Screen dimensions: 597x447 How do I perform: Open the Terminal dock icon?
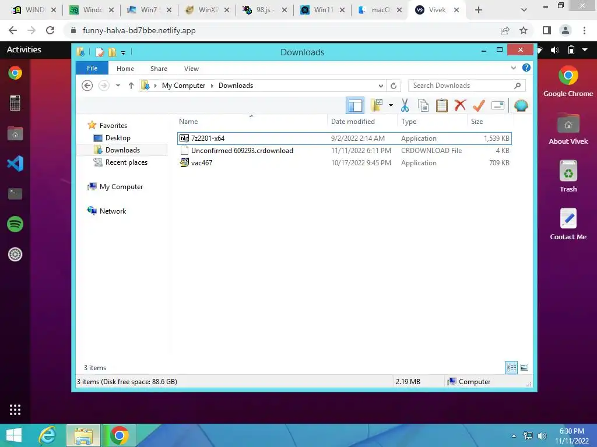15,193
